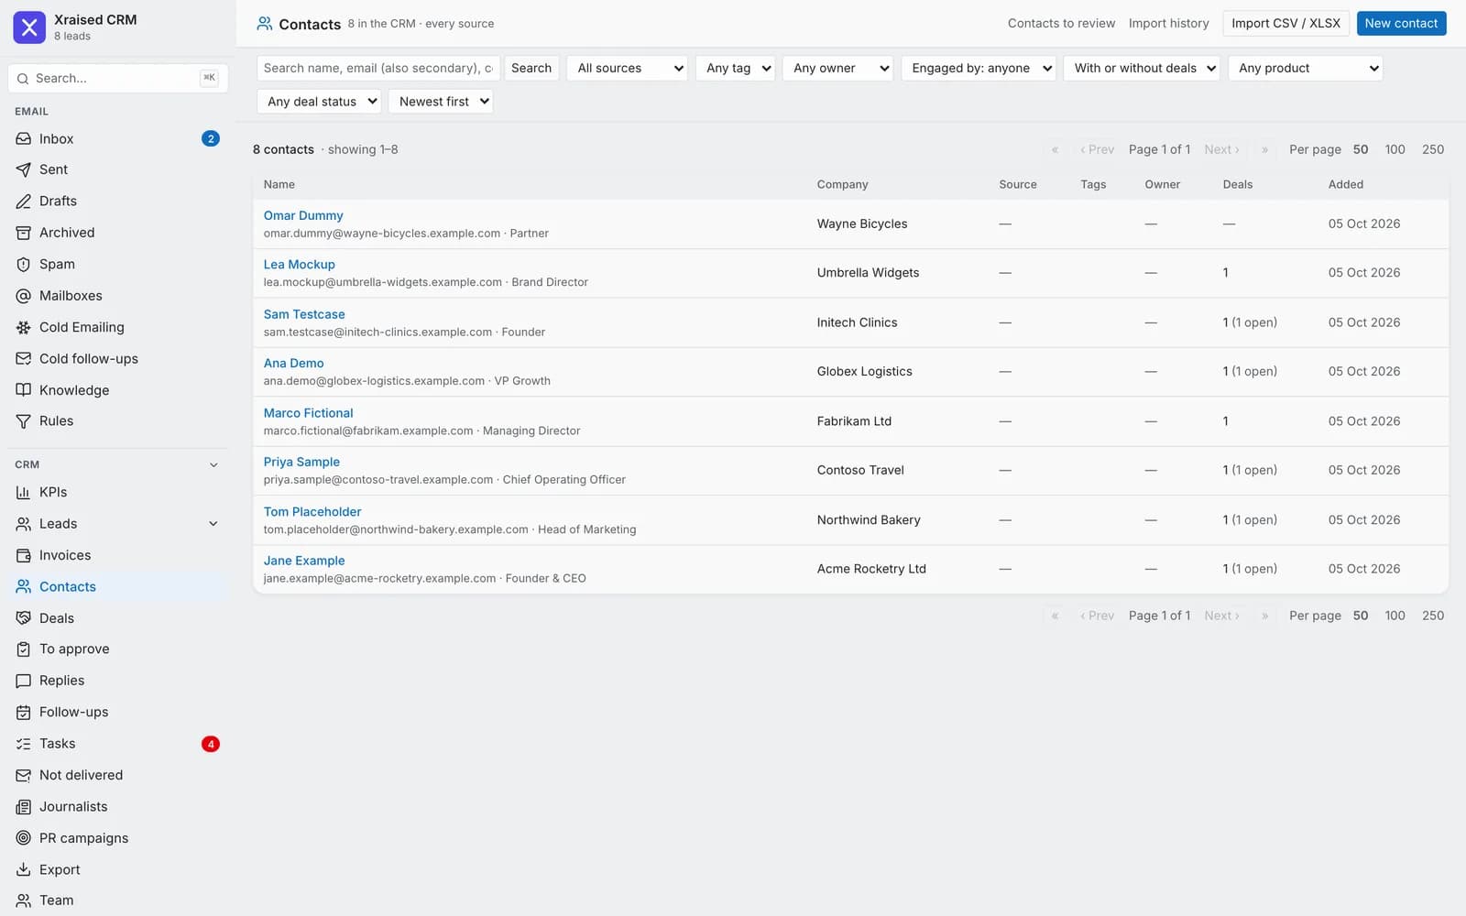The height and width of the screenshot is (916, 1466).
Task: Click the Deals handshake icon
Action: click(24, 618)
